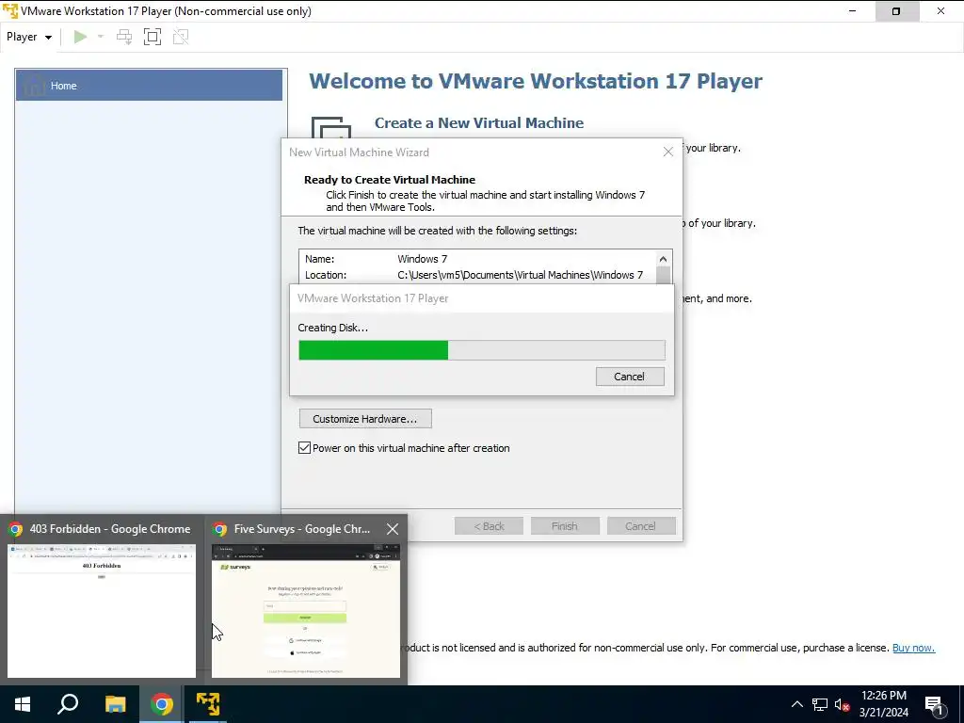The width and height of the screenshot is (964, 723).
Task: Click the Location path text in settings
Action: [x=520, y=275]
